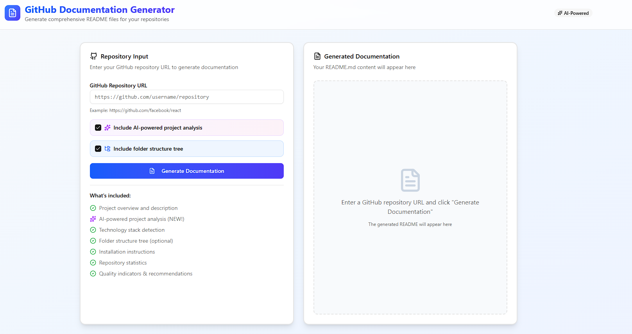Click 'Your README.md content will appear here' text
Viewport: 632px width, 334px height.
tap(364, 67)
